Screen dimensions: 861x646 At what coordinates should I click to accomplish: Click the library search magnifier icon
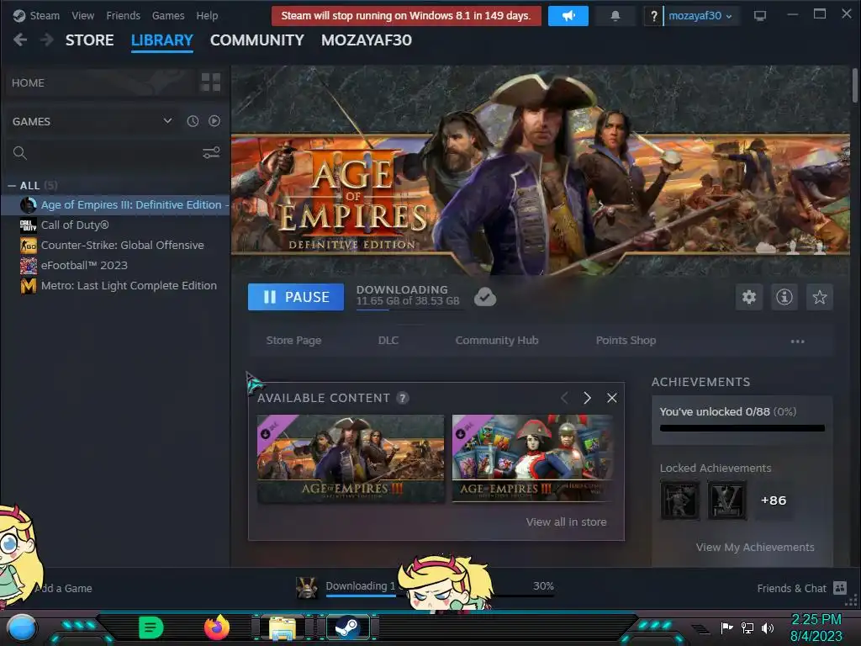20,153
